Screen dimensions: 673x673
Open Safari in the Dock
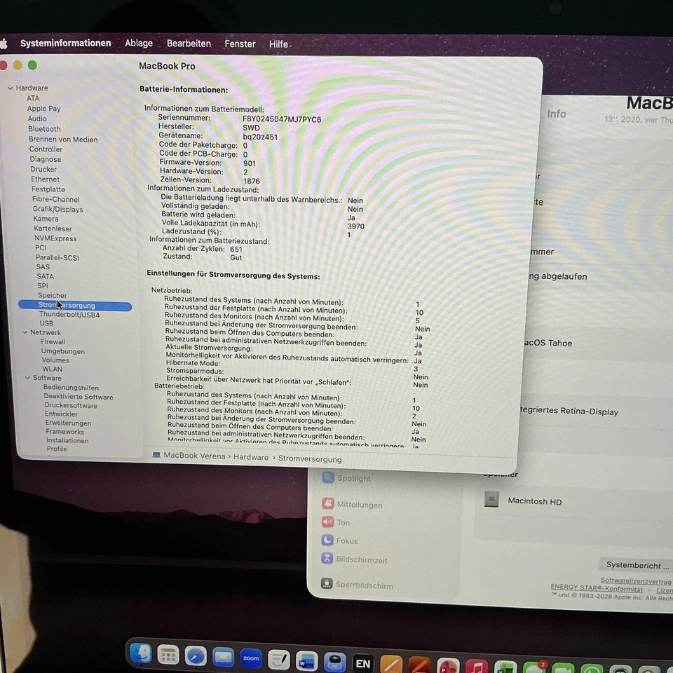click(196, 656)
